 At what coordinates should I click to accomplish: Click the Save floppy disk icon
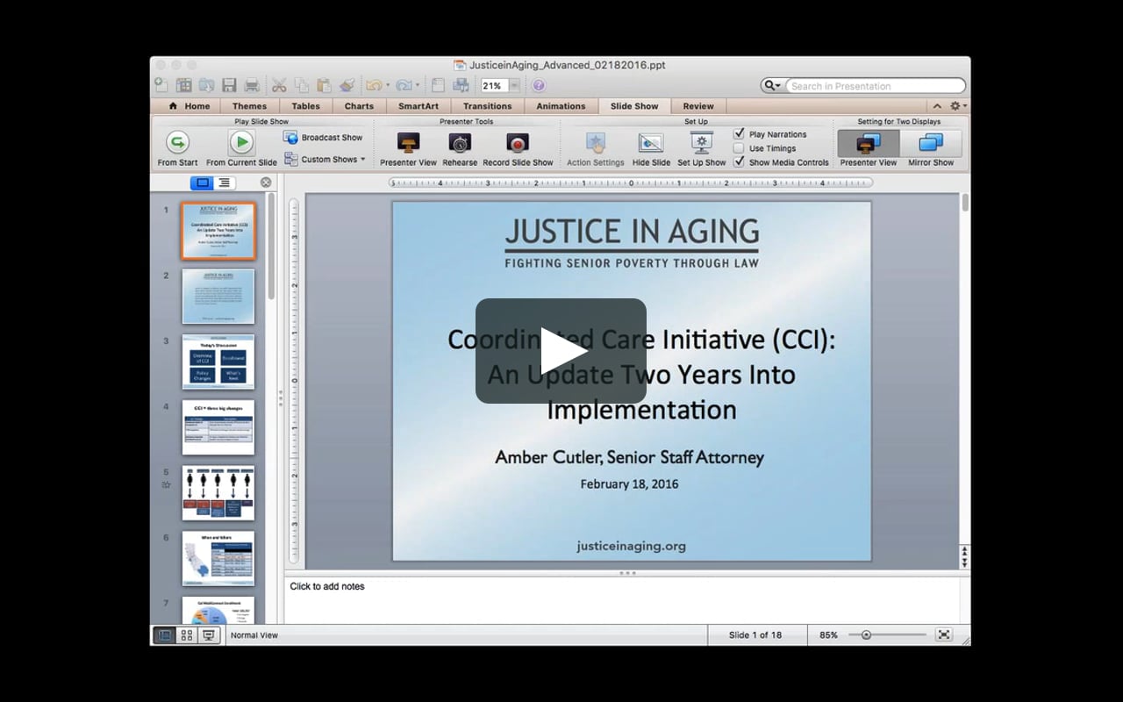tap(229, 85)
